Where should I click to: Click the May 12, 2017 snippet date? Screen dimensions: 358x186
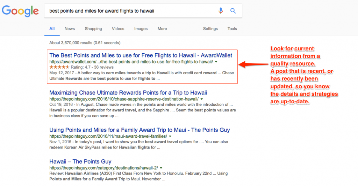click(x=62, y=73)
